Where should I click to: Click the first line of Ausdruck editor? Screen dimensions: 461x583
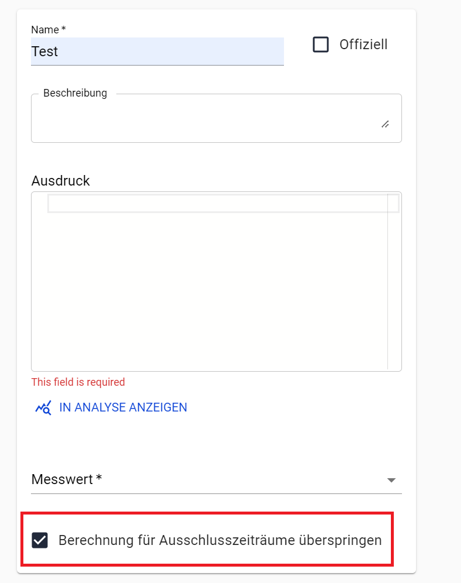(216, 203)
